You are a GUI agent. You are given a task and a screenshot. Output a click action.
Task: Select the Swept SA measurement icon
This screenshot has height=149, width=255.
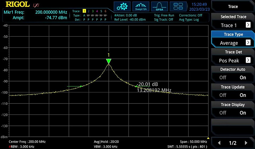tap(141, 7)
